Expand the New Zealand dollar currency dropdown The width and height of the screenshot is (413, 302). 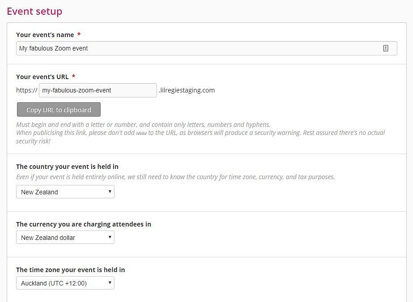point(65,237)
